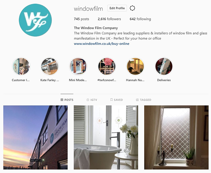Open the Kate Farley story highlight
The image size is (211, 173).
[x=50, y=66]
